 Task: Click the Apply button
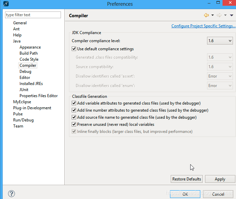coord(220,179)
